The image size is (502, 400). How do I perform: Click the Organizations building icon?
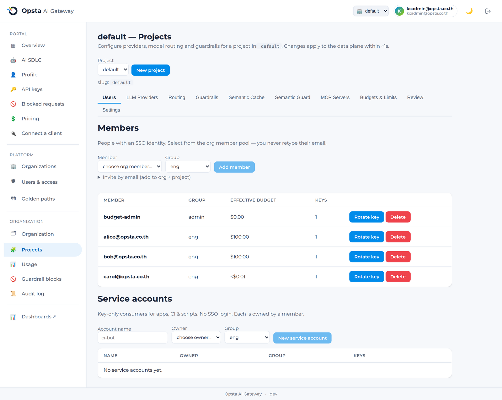(13, 166)
